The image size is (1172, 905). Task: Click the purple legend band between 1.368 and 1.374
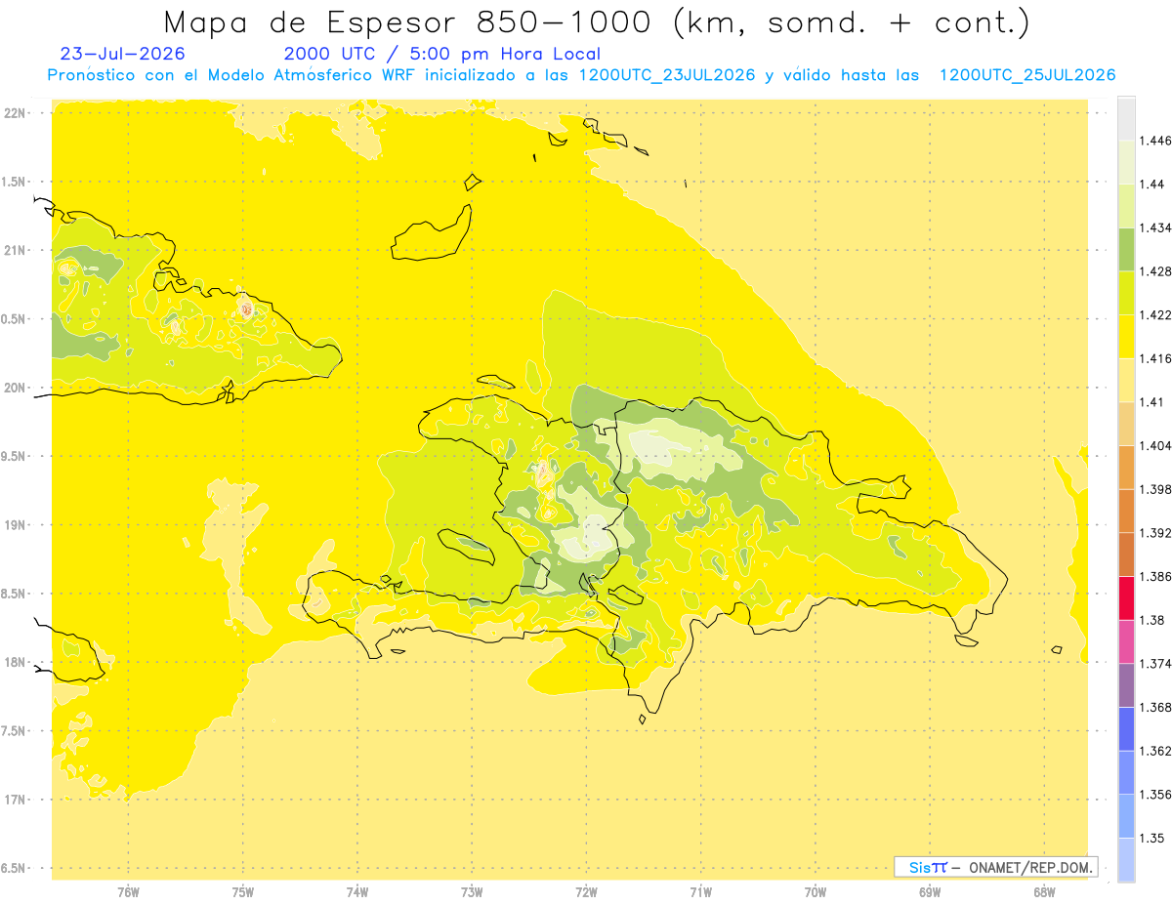(1125, 685)
